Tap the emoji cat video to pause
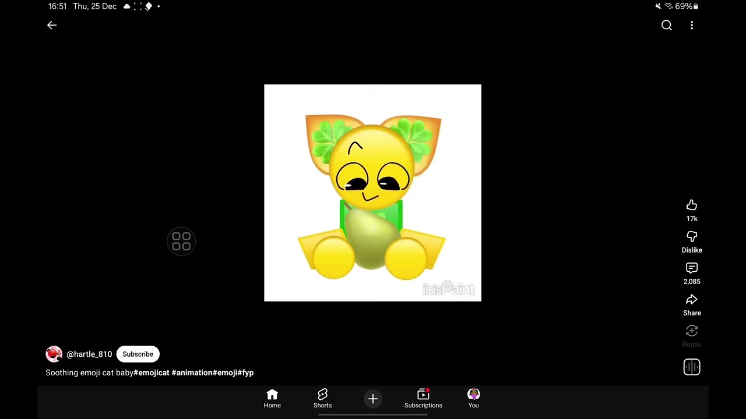 (372, 193)
